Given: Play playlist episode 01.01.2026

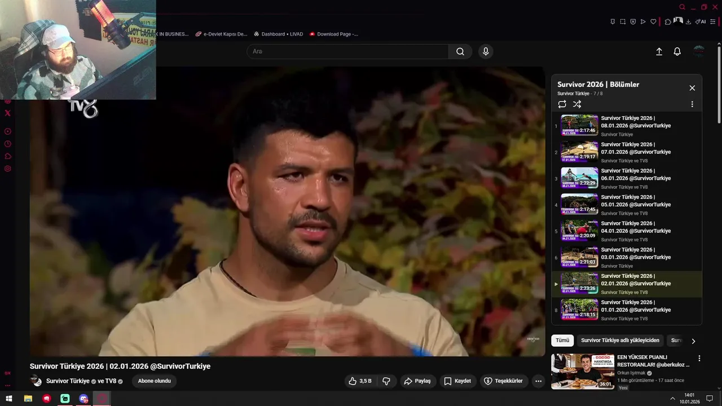Looking at the screenshot, I should pyautogui.click(x=627, y=310).
